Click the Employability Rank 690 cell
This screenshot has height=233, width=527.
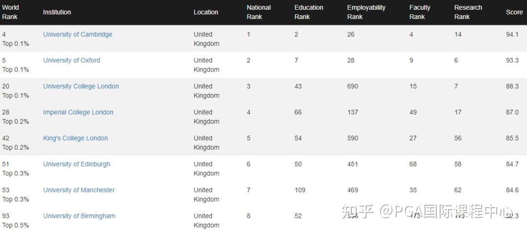[x=352, y=86]
